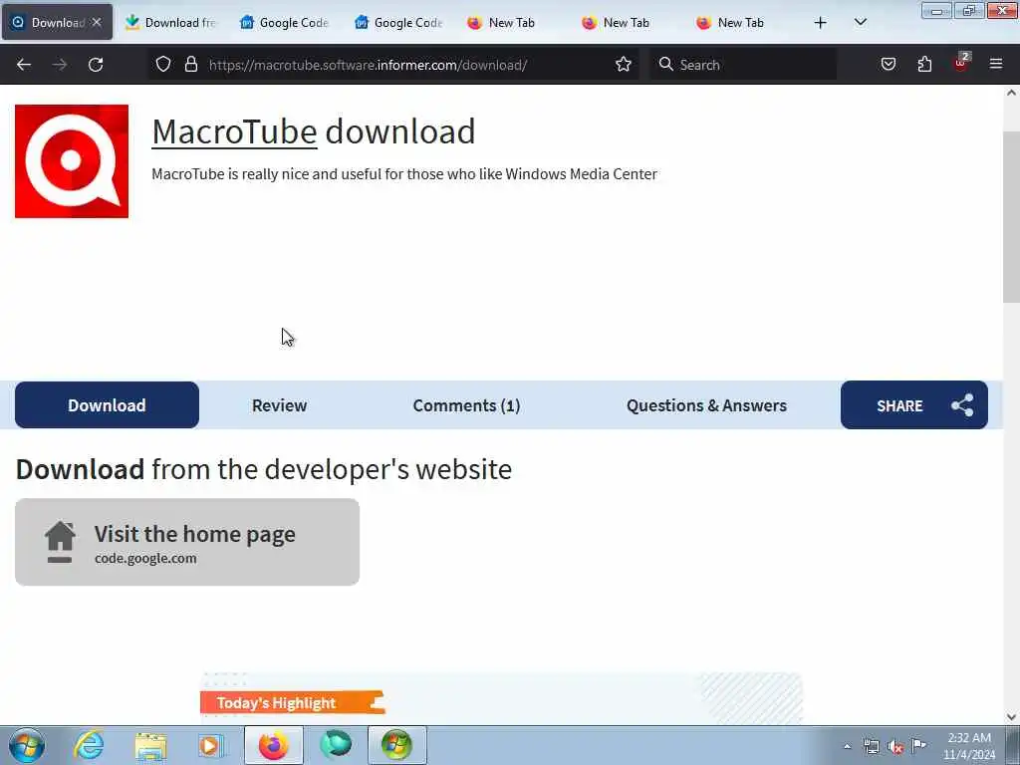The image size is (1020, 765).
Task: Click the scrollbar up arrow
Action: (1011, 93)
